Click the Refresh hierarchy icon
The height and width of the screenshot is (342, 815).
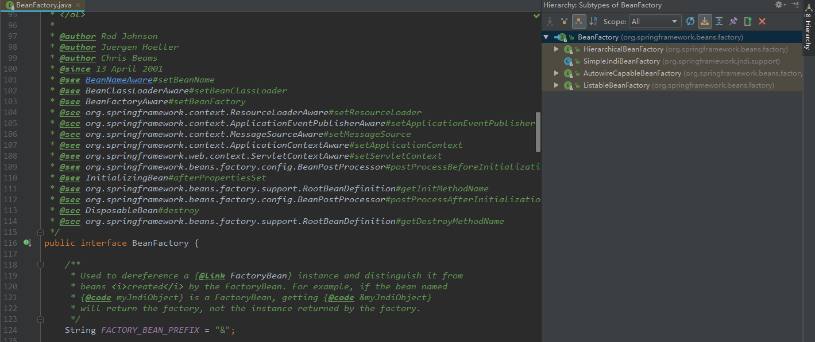click(x=690, y=22)
